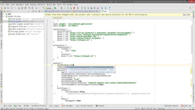The height and width of the screenshot is (110, 195).
Task: Open the app run configuration dropdown
Action: 49,8
